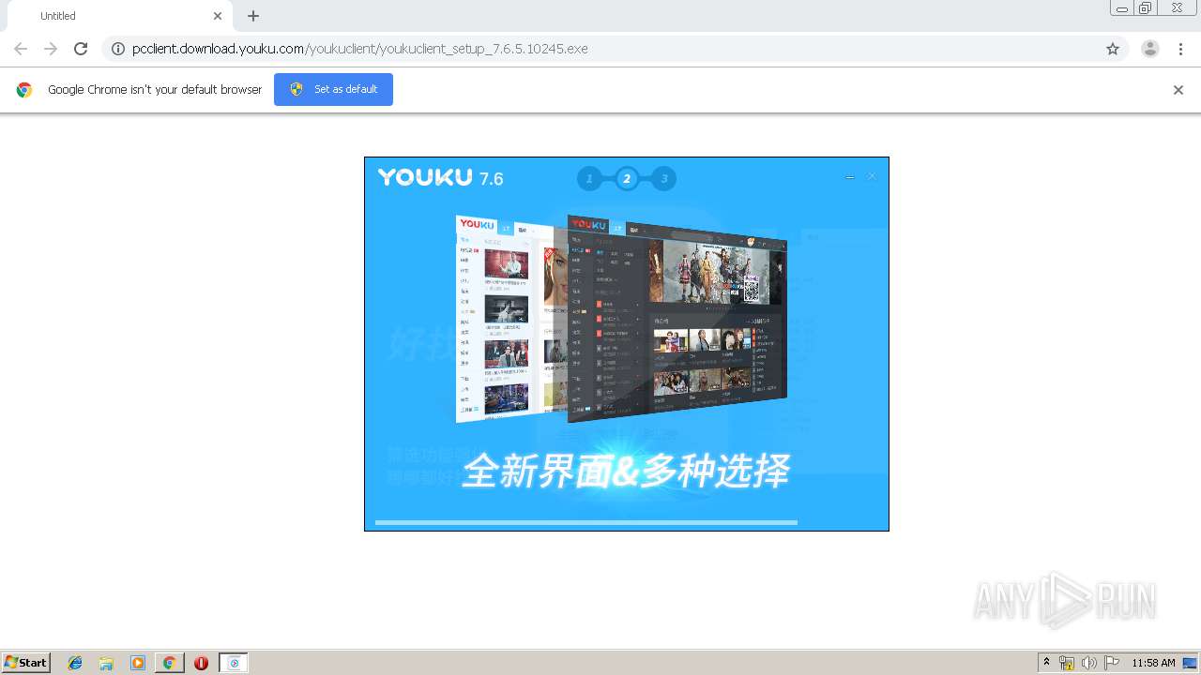Select step 3 indicator in Youku installer
This screenshot has height=675, width=1201.
click(x=663, y=178)
